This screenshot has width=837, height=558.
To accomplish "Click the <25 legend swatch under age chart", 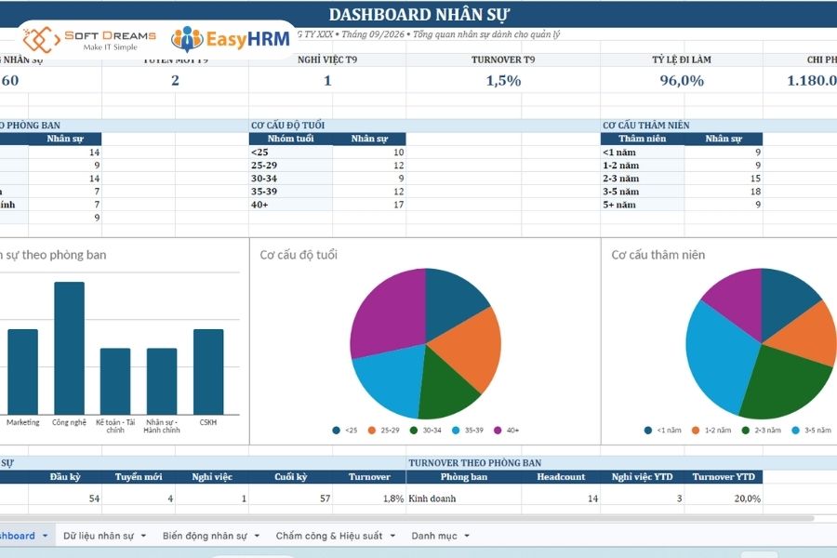I will click(336, 431).
